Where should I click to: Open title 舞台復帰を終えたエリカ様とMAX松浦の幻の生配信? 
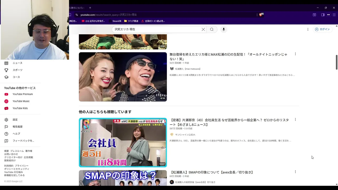tap(228, 56)
